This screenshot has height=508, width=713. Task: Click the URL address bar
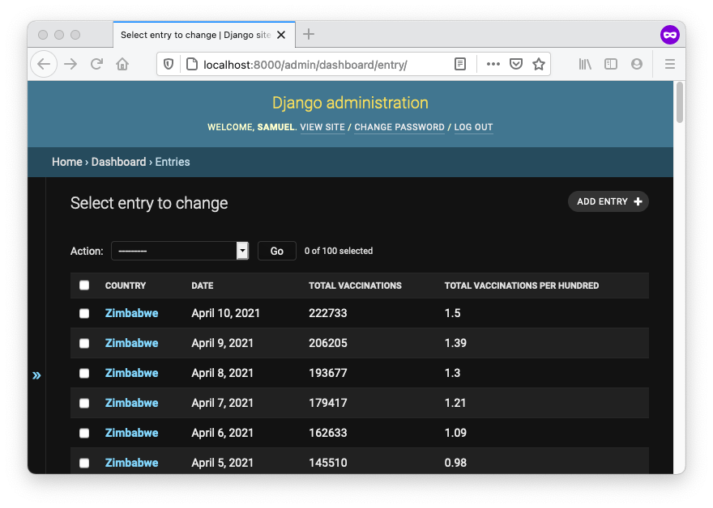pyautogui.click(x=316, y=65)
